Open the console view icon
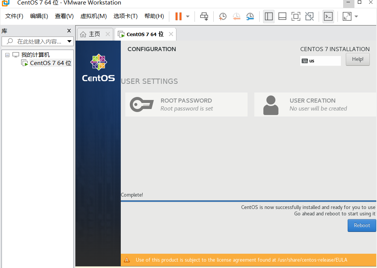Viewport: 377px width, 268px height. [x=328, y=16]
